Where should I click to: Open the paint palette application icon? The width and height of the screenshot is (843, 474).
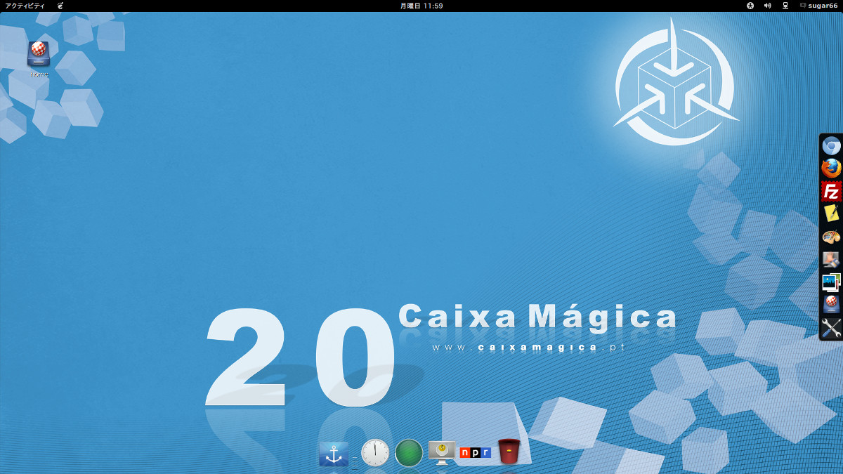(x=831, y=237)
